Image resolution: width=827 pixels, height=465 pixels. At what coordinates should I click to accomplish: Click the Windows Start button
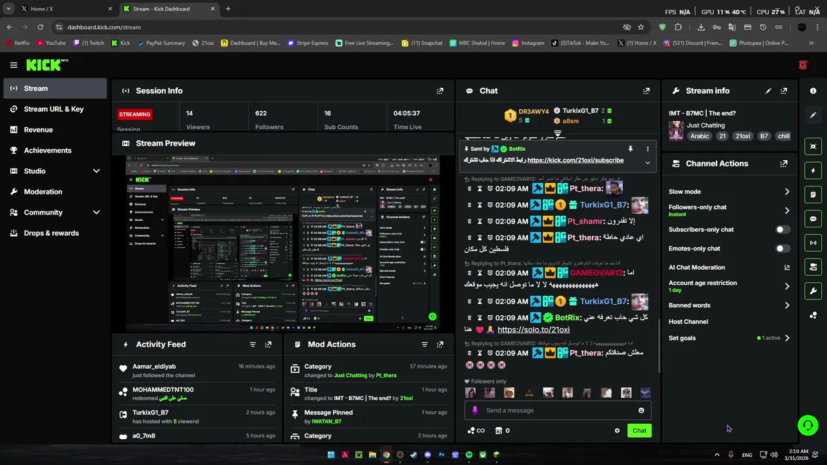pos(331,455)
